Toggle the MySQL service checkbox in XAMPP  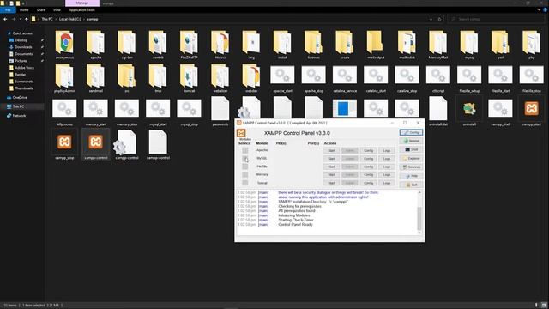point(245,159)
